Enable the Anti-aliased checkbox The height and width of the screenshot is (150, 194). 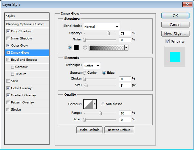coord(103,104)
